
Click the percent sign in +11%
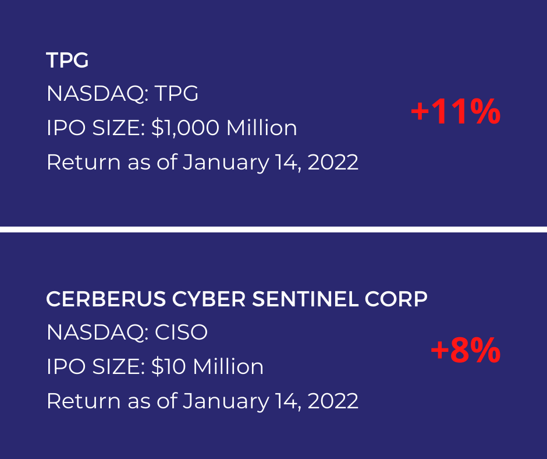[x=485, y=112]
